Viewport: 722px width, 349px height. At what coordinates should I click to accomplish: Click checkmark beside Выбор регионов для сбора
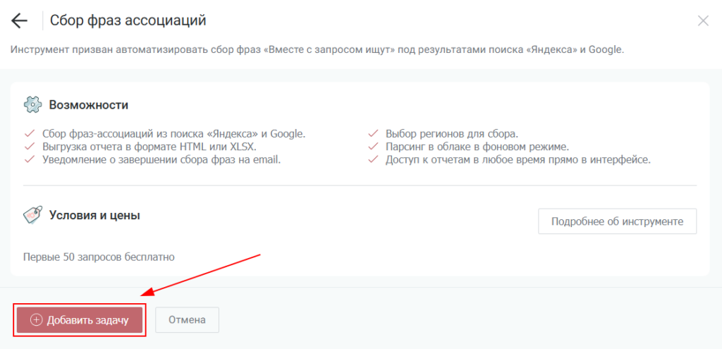tap(373, 133)
